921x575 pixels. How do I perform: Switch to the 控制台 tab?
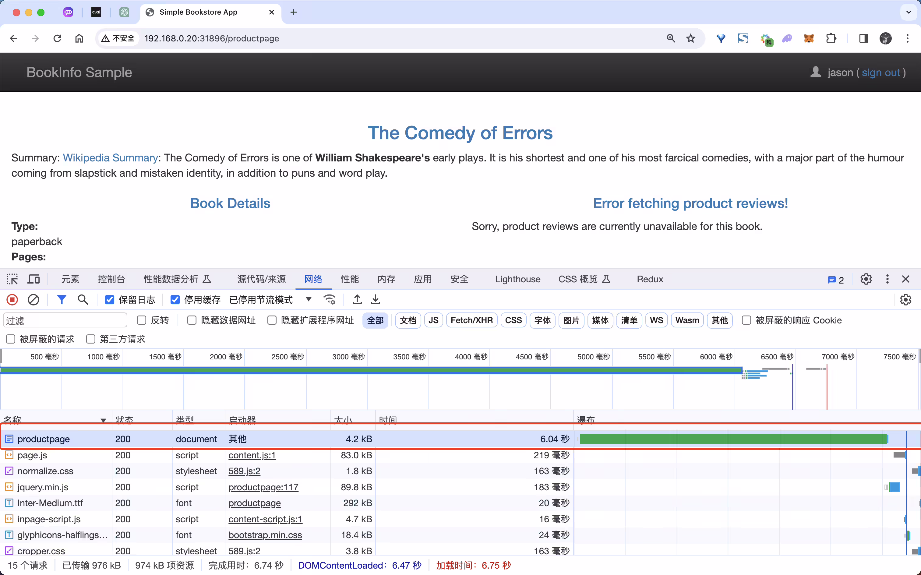(x=111, y=280)
